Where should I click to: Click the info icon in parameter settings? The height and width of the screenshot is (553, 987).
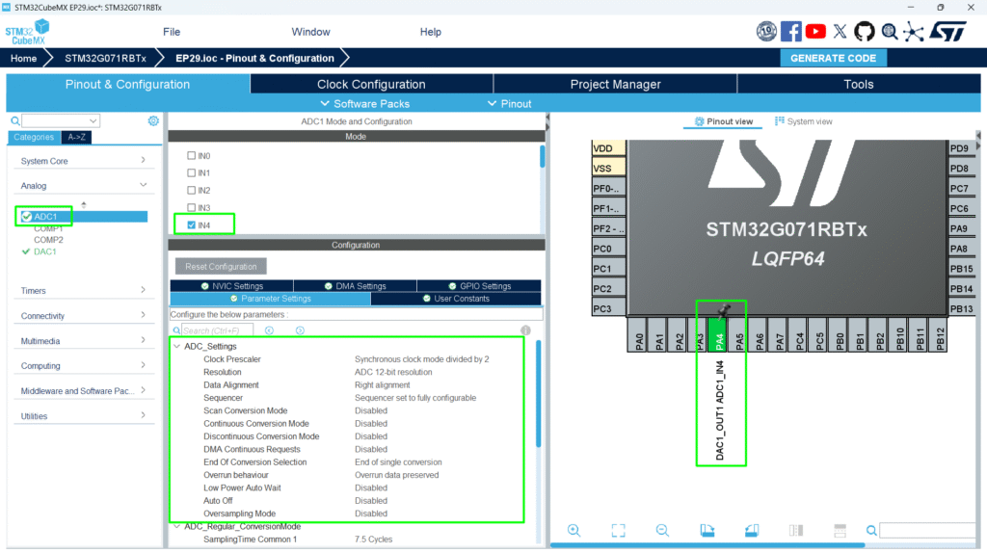[526, 330]
